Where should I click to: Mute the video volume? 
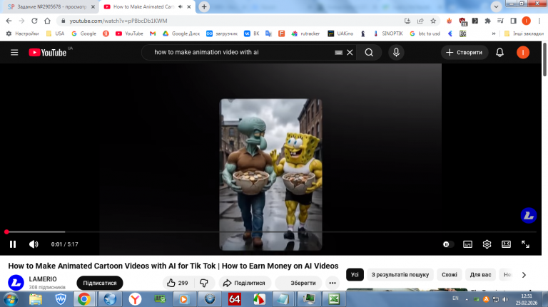(34, 244)
